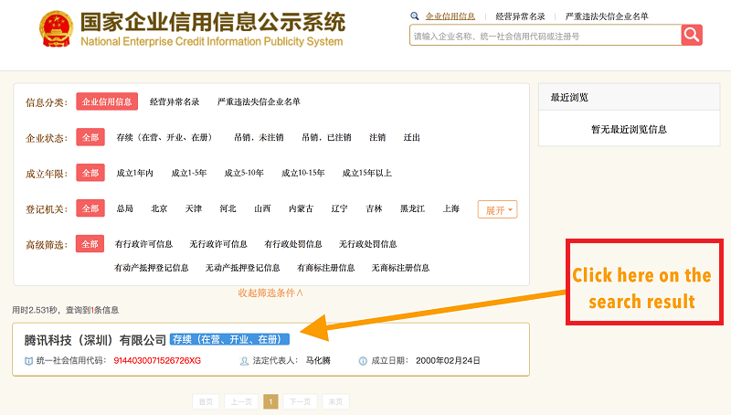Switch to 严重违法失信企业名单 tab above search box
This screenshot has width=731, height=415.
click(607, 16)
